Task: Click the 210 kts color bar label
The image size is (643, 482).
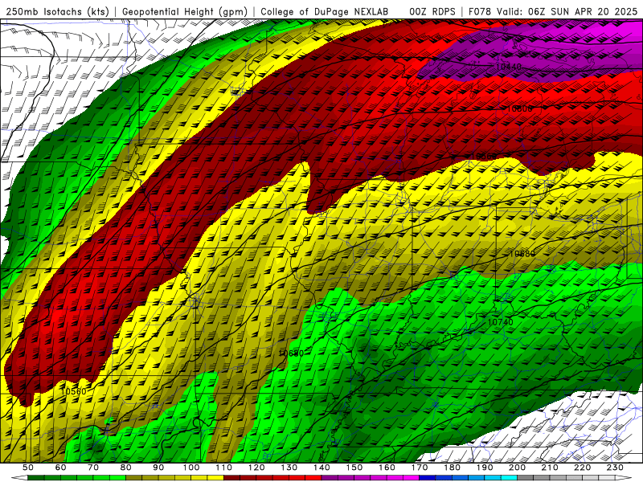Action: 550,468
